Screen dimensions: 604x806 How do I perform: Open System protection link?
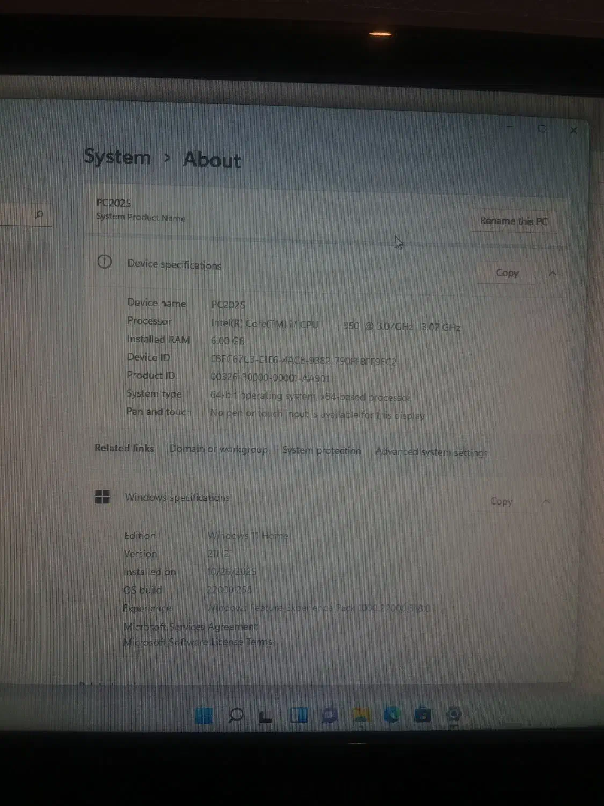(322, 450)
